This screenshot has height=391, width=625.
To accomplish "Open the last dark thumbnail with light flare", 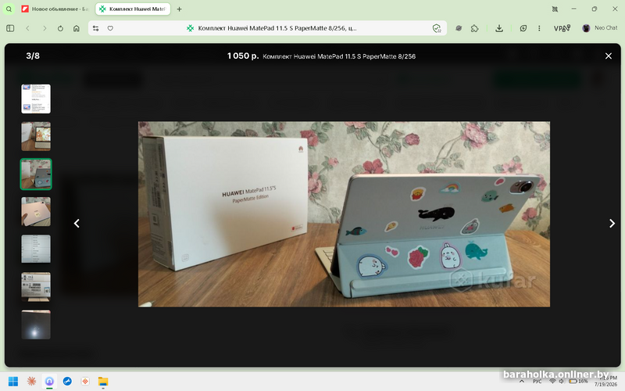I will (x=36, y=325).
